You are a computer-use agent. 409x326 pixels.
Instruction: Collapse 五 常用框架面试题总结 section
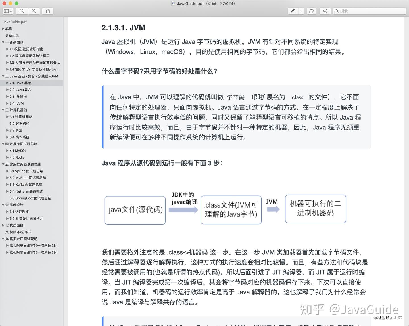pos(3,164)
